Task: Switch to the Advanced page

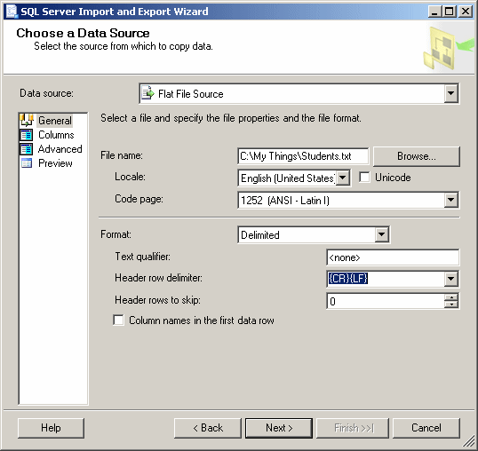Action: [x=60, y=149]
